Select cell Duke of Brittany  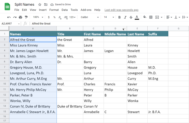click(70, 106)
